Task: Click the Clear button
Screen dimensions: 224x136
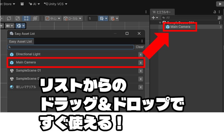Action: coord(140,47)
